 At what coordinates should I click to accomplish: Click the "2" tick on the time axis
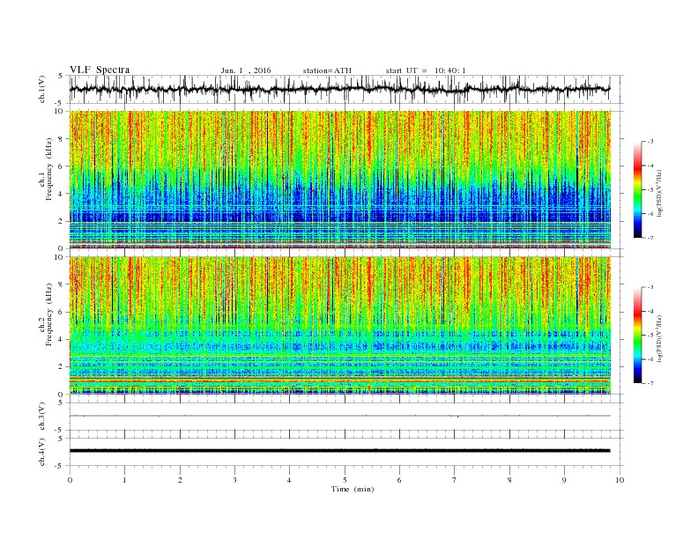[180, 480]
